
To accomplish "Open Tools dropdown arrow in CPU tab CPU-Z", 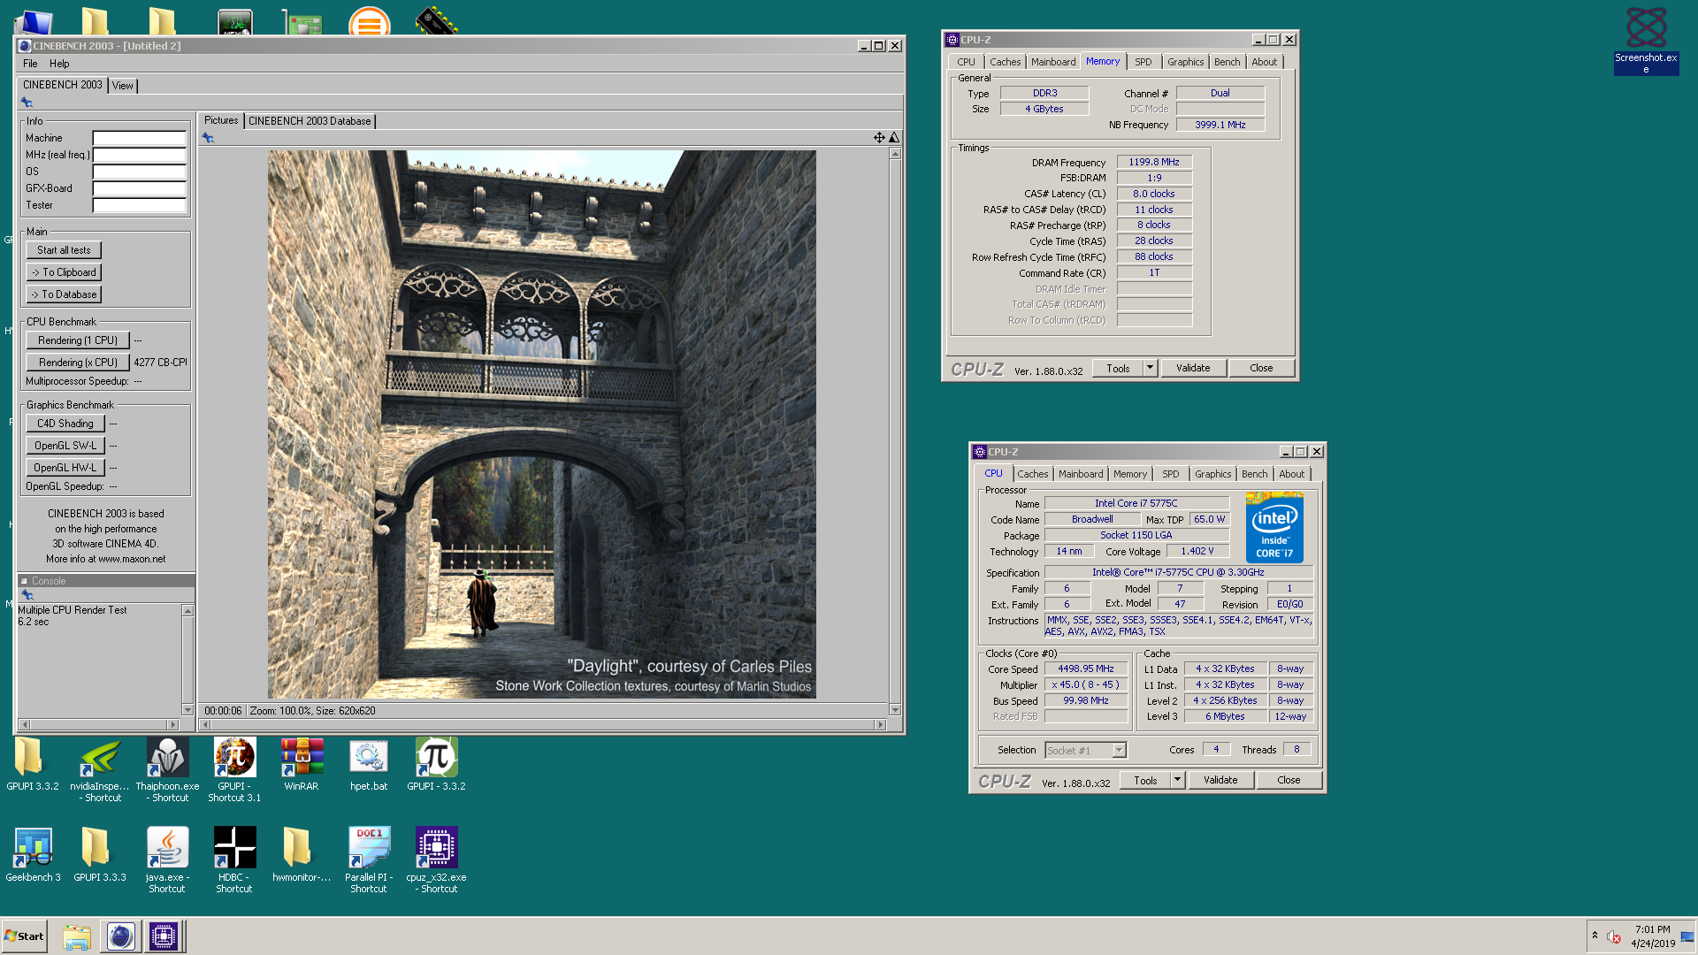I will click(x=1177, y=780).
